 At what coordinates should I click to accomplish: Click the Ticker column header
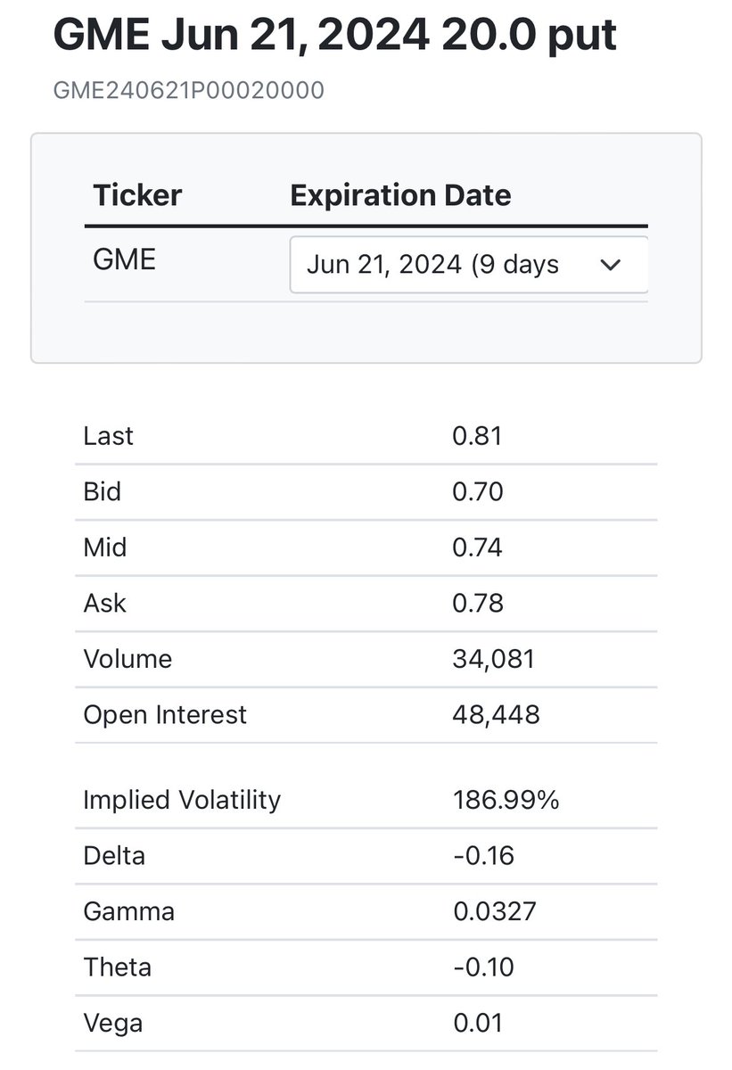click(x=137, y=195)
